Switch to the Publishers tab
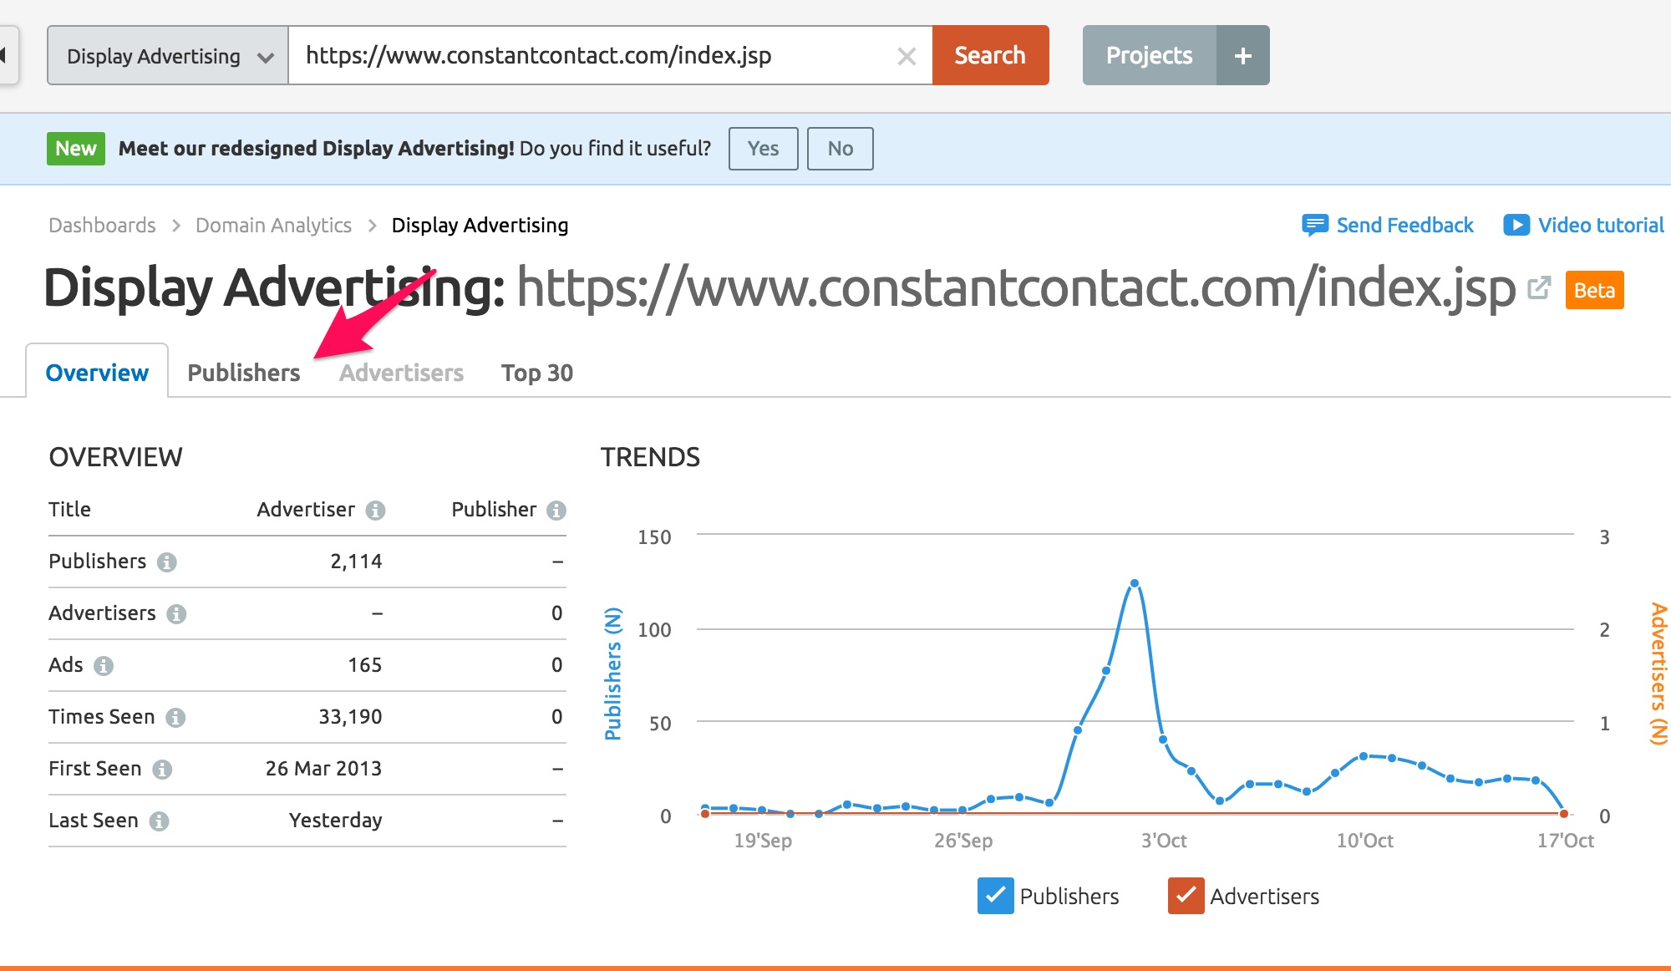1671x971 pixels. coord(244,373)
